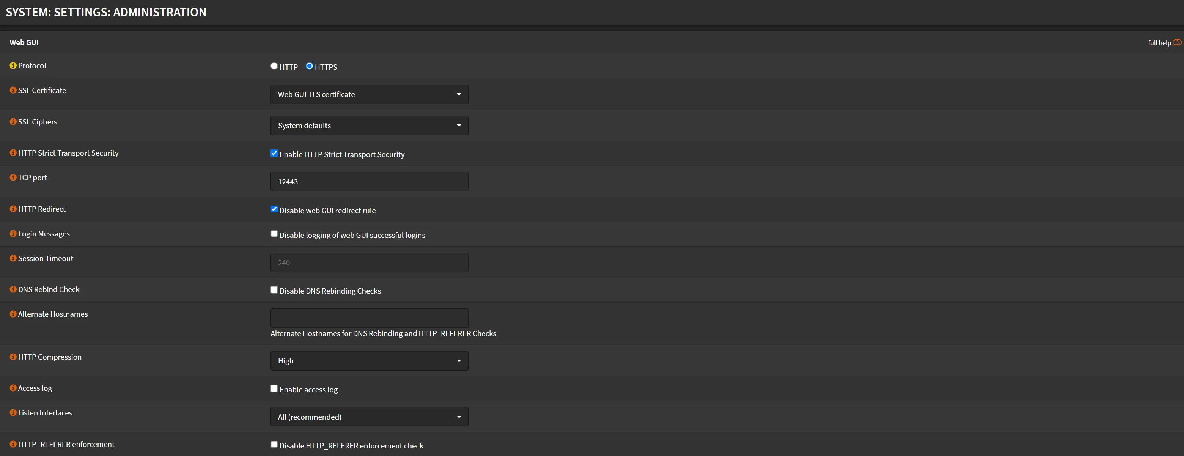Open help icon for DNS Rebind Check
Viewport: 1184px width, 456px height.
13,289
